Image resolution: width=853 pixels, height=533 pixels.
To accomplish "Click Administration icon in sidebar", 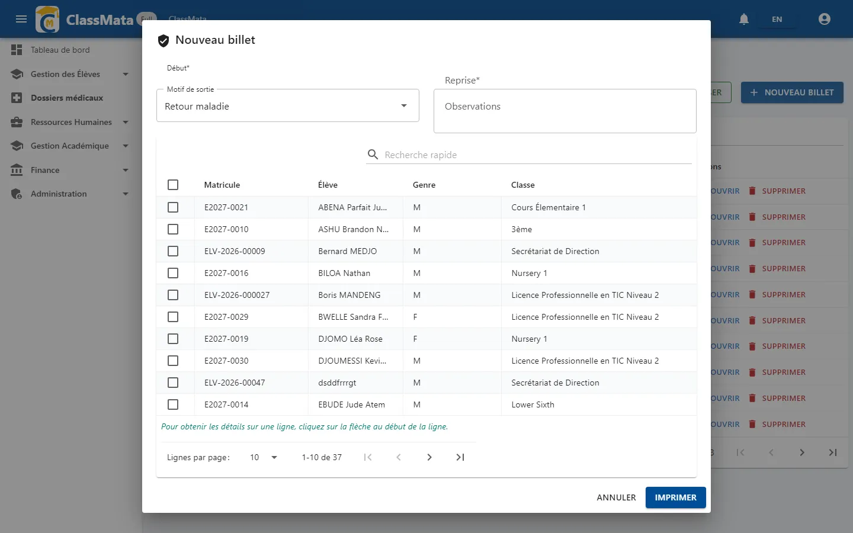I will click(17, 194).
